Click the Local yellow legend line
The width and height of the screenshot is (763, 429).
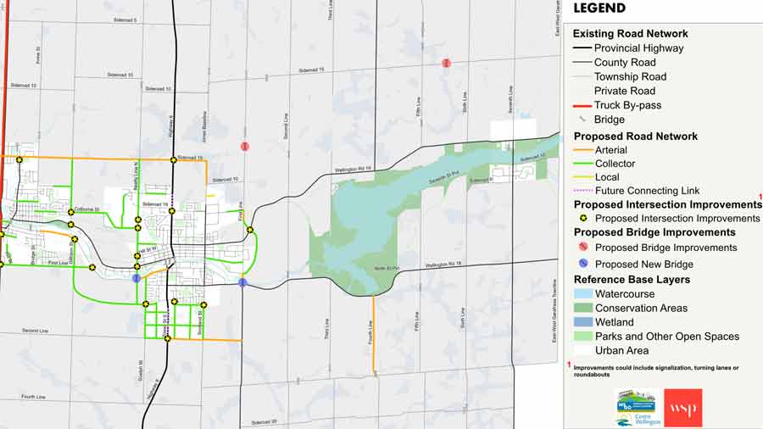pos(583,177)
